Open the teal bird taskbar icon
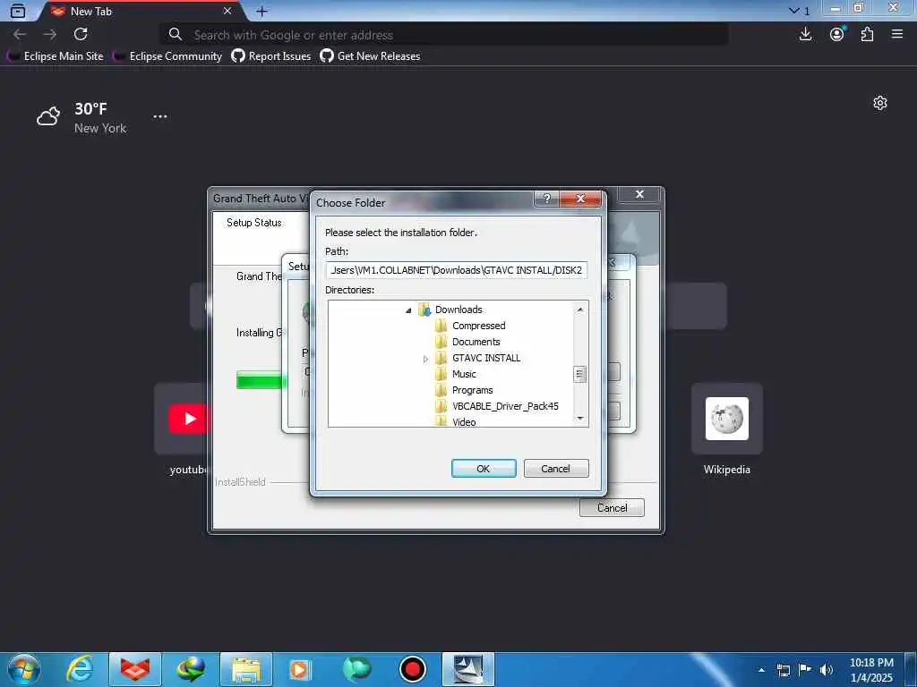917x687 pixels. [356, 669]
